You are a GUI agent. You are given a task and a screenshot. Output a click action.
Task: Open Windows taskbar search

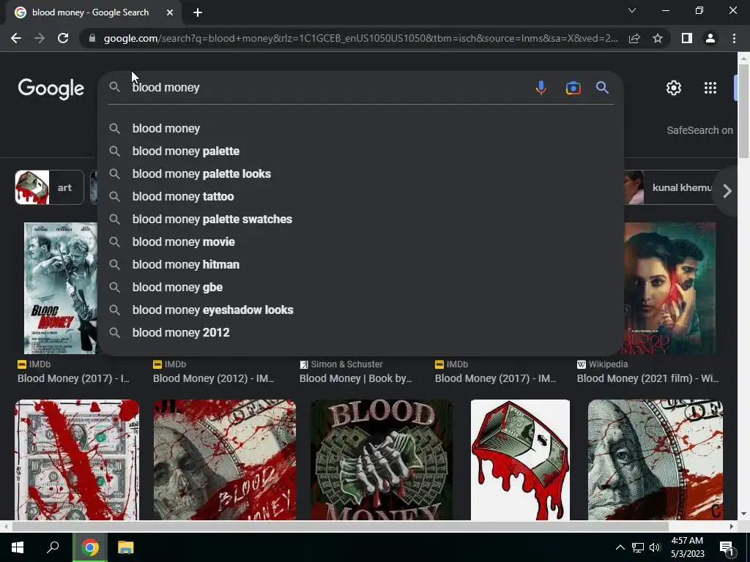(53, 547)
